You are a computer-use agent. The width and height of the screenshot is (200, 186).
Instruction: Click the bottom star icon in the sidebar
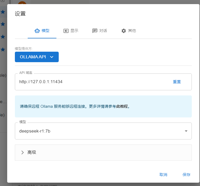coord(3,49)
